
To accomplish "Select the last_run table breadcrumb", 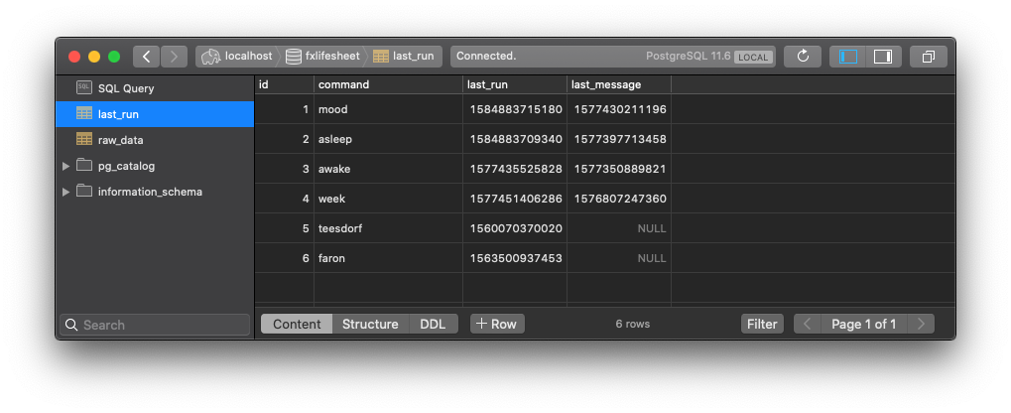I will click(406, 57).
